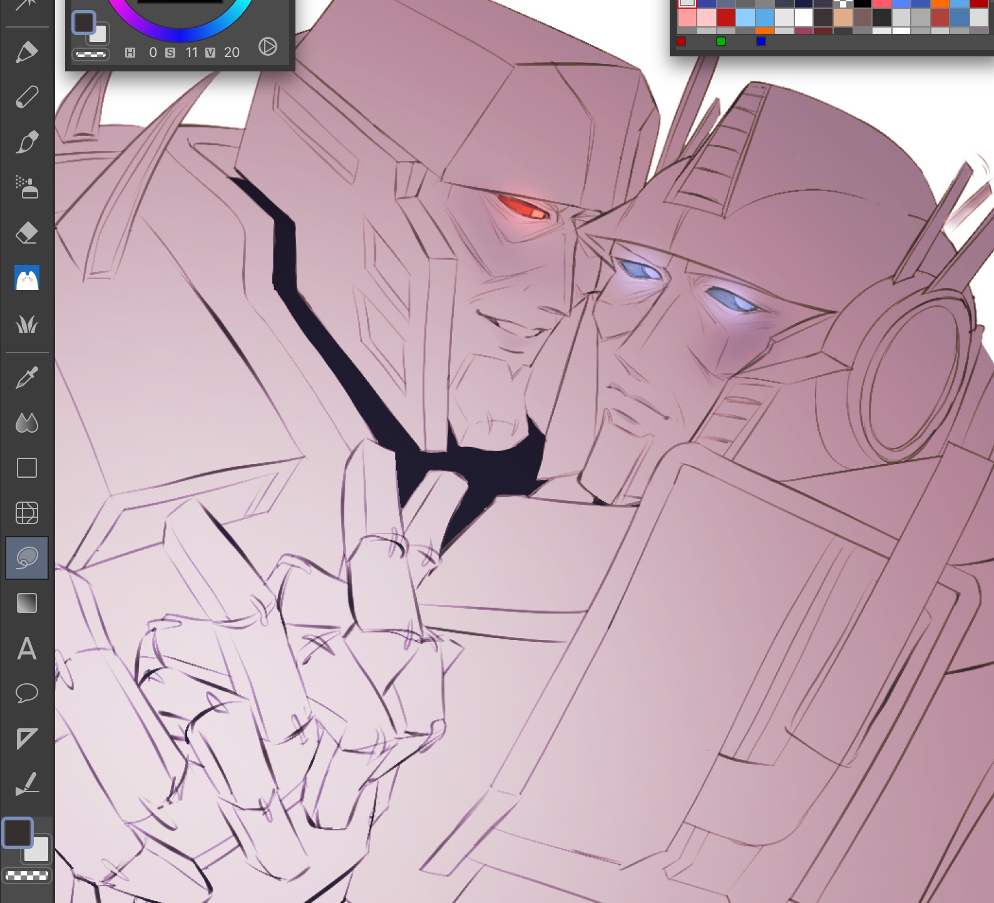Click the penguin icon brush tool
Screen dimensions: 994x903
click(x=26, y=279)
